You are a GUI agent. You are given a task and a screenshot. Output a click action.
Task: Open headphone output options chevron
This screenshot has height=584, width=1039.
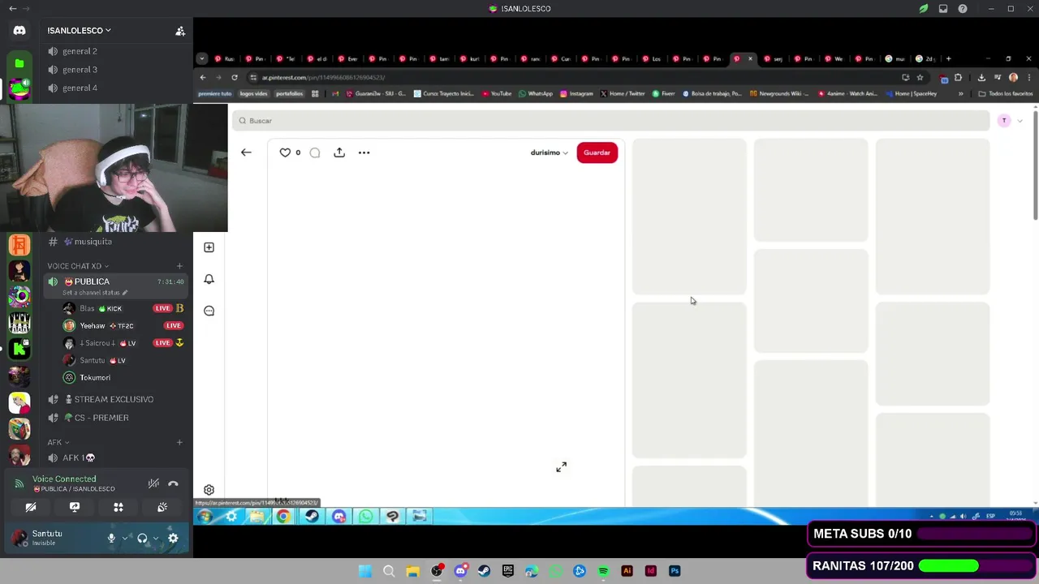tap(156, 538)
